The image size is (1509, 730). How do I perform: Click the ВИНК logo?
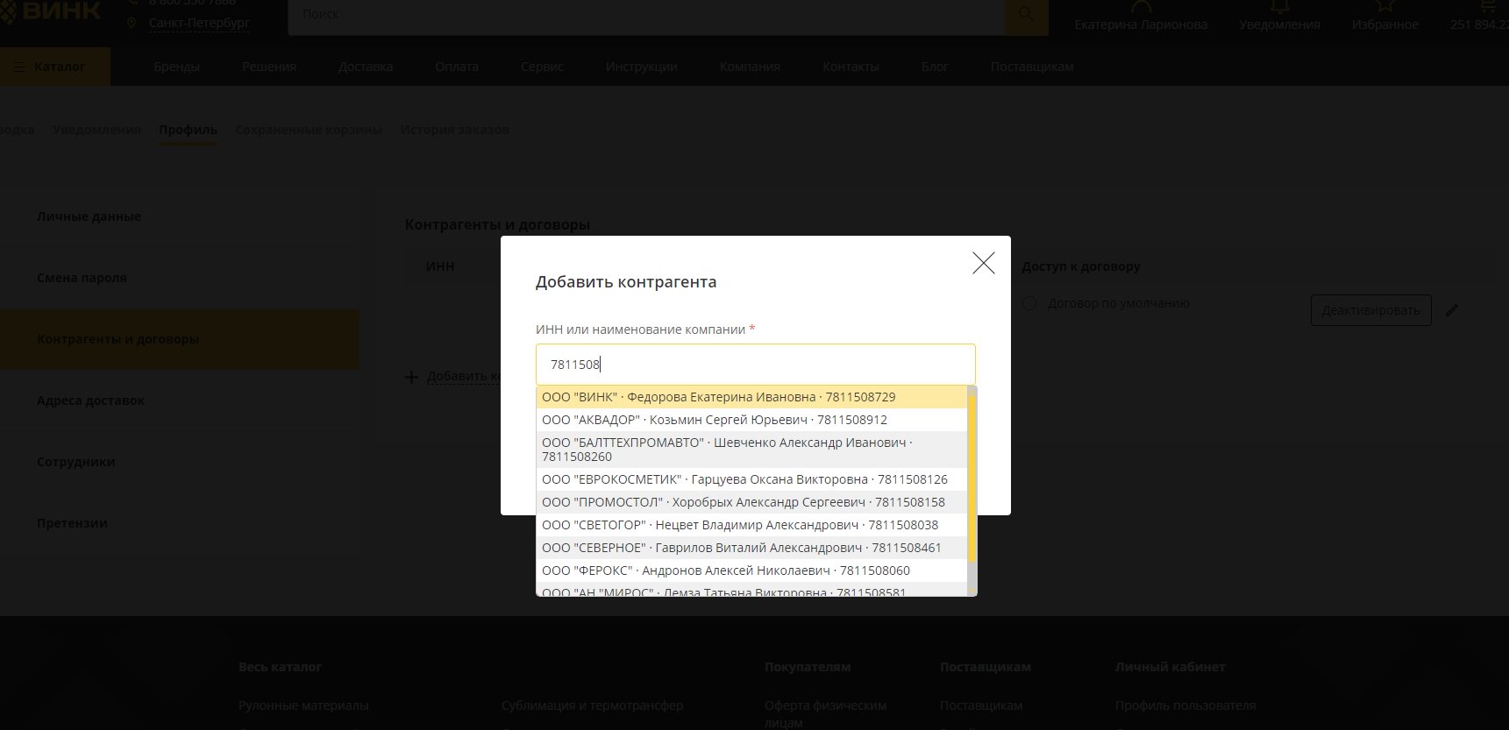click(50, 11)
